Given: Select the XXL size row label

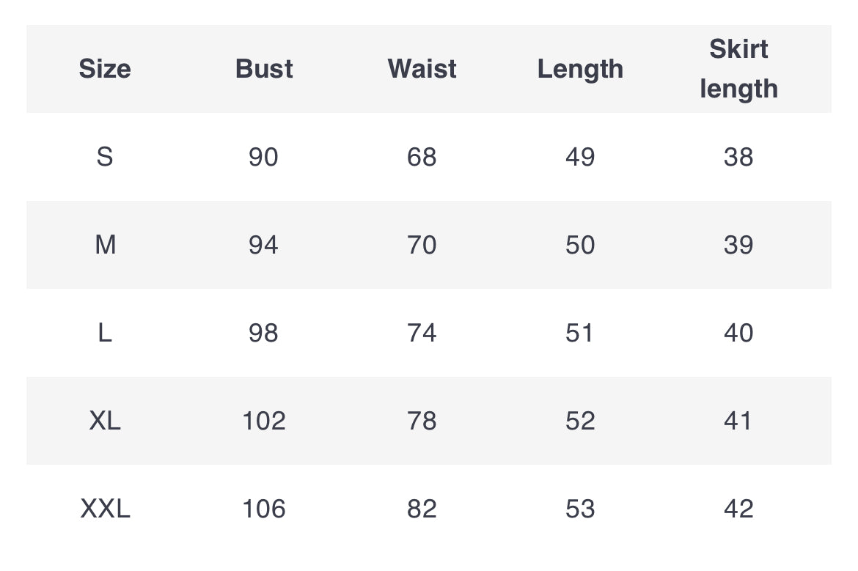Looking at the screenshot, I should pos(105,509).
